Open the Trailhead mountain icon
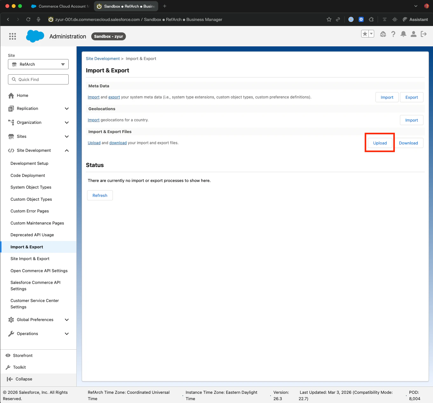 [x=383, y=34]
